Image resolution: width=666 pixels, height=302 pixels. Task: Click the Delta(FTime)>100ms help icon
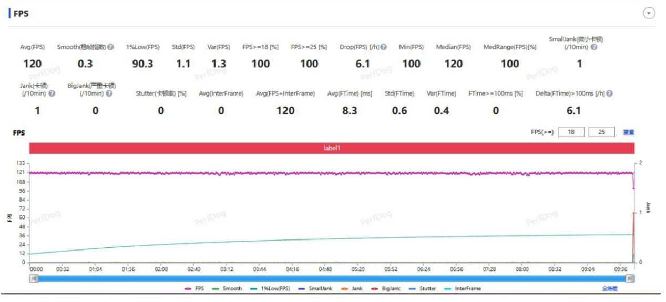pos(609,93)
